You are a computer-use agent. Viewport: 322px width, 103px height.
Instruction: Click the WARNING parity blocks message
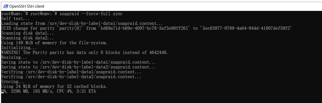(84, 52)
